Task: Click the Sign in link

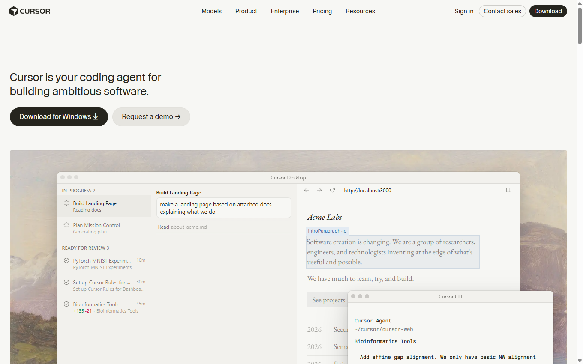Action: pos(464,11)
